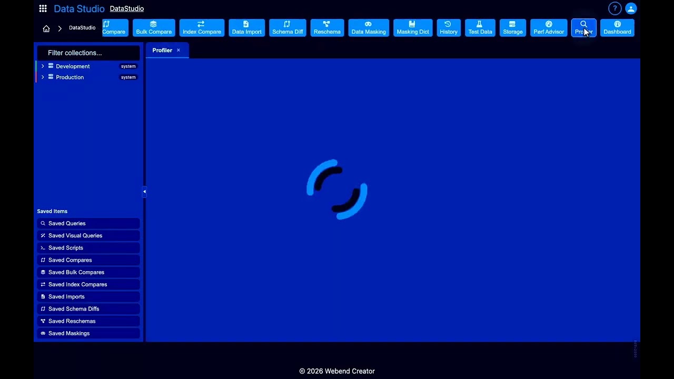View the History tool
Image resolution: width=674 pixels, height=379 pixels.
click(449, 28)
